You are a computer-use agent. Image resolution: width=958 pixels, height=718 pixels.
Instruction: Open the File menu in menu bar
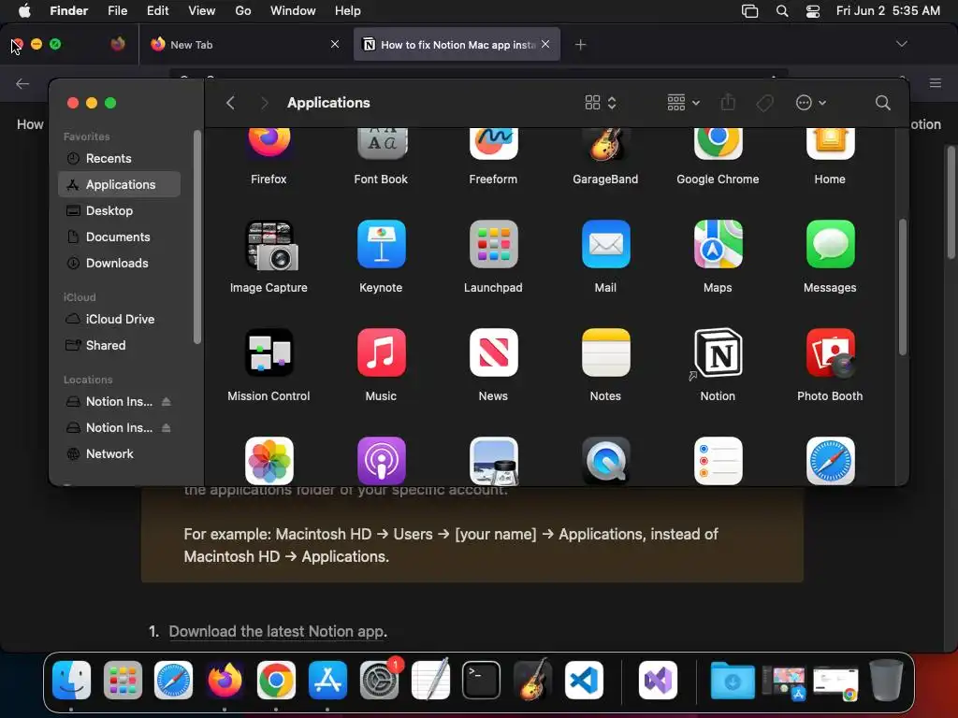(117, 11)
